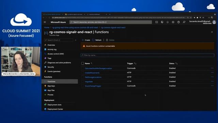The height and width of the screenshot is (123, 218).
Task: Tick the checkbox for StockChangeTrigger row
Action: pyautogui.click(x=82, y=86)
